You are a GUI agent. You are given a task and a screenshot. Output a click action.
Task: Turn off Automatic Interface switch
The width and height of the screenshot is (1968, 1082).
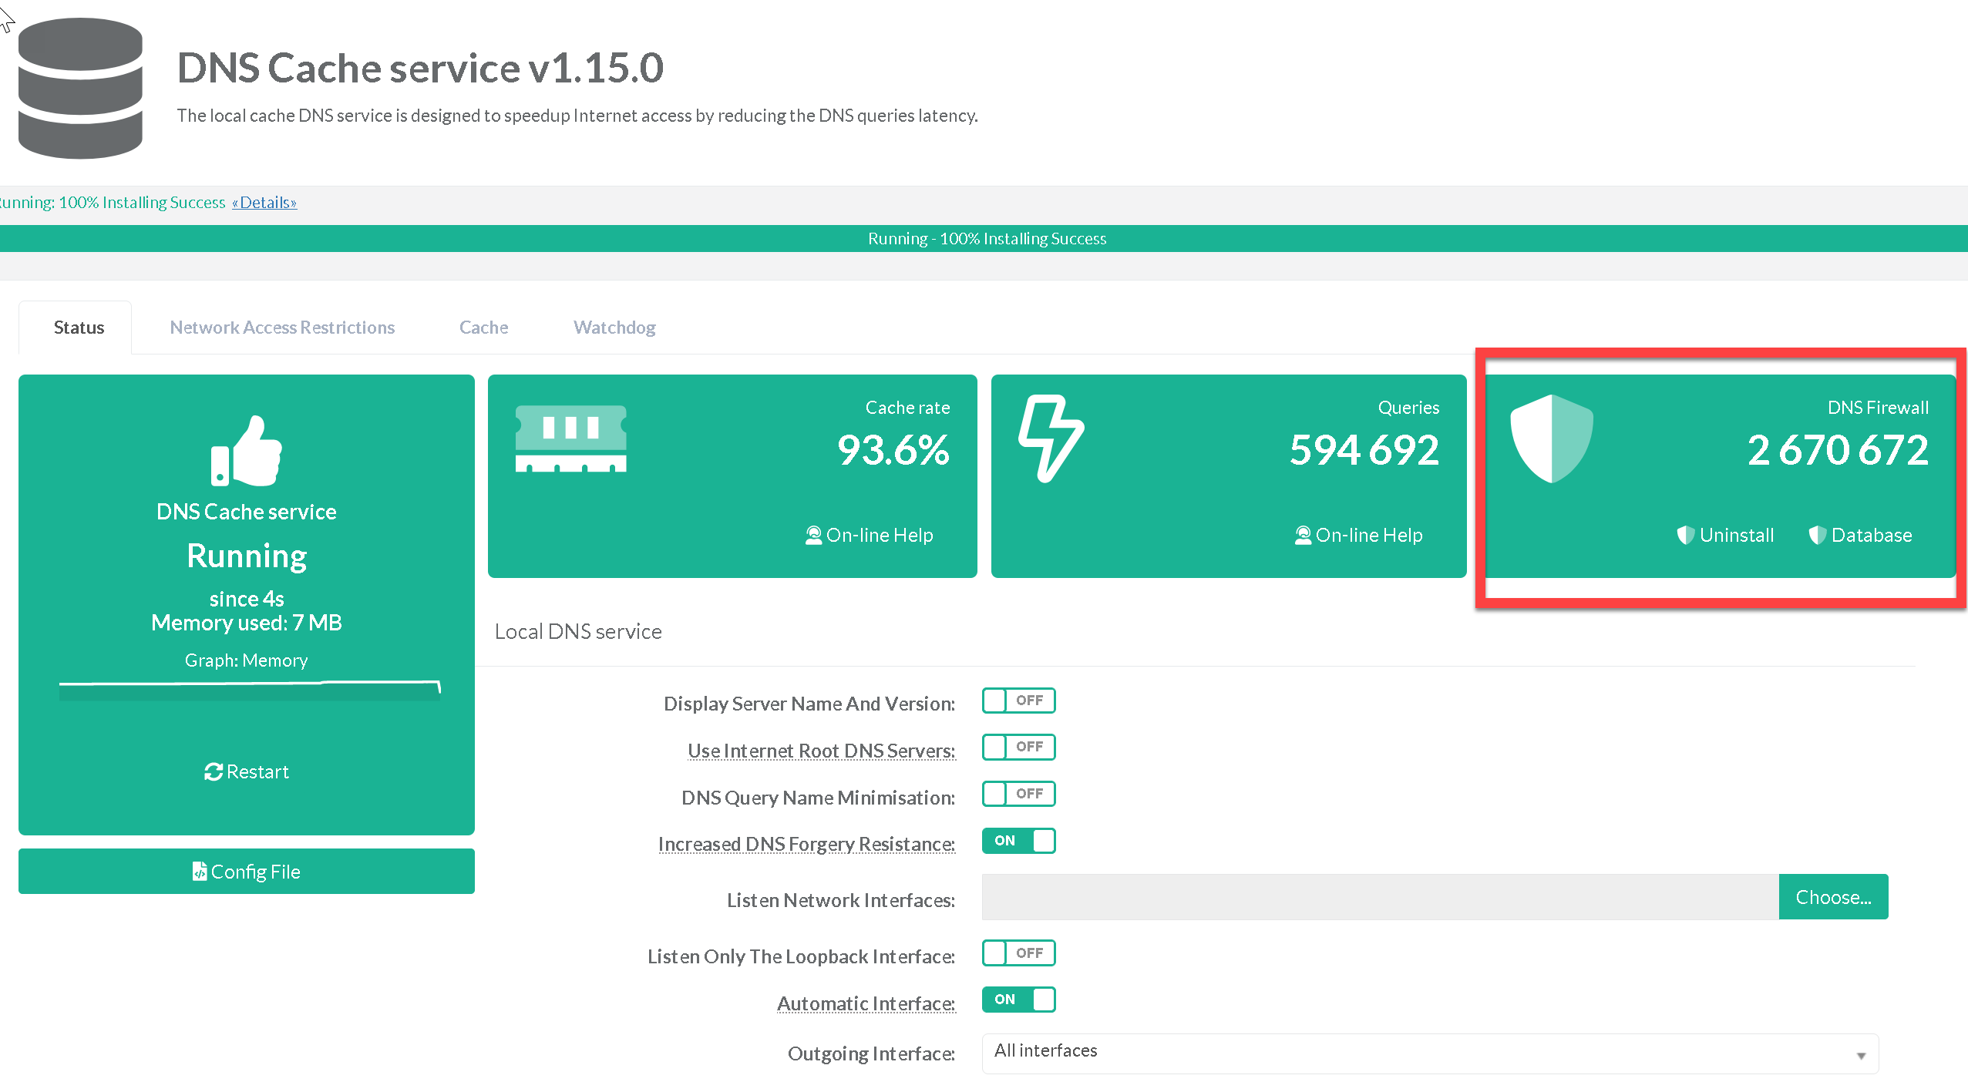[x=1018, y=1000]
